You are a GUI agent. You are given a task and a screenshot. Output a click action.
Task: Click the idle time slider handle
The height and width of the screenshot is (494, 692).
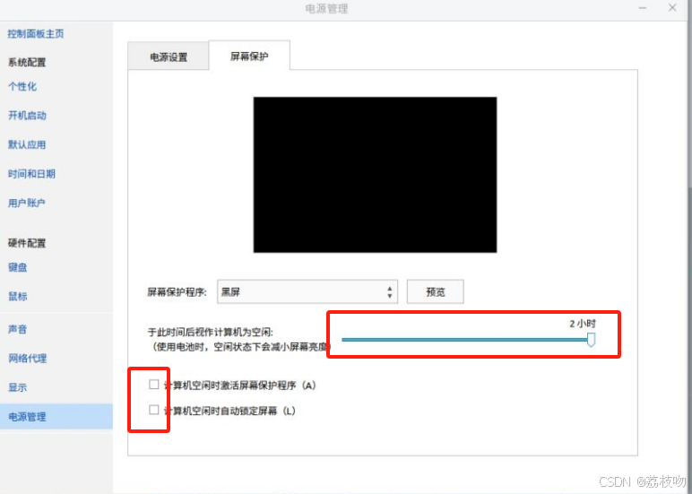point(591,340)
